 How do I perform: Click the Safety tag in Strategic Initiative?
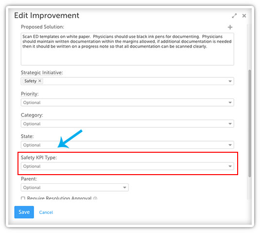(30, 81)
